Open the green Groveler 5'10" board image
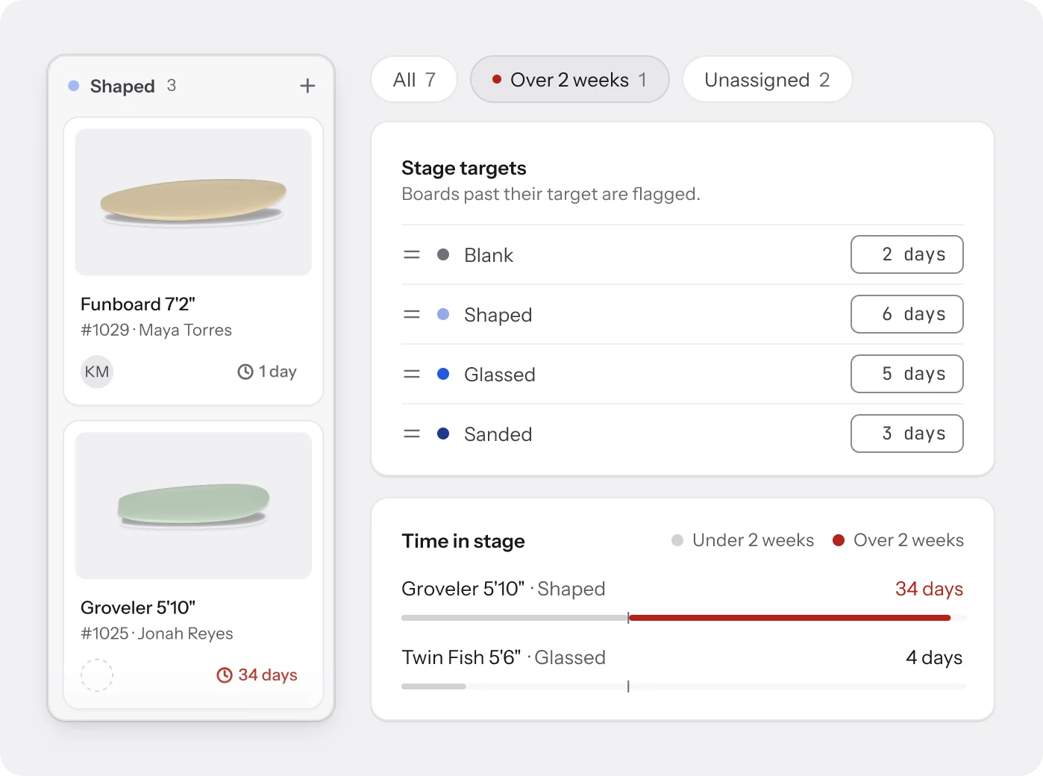Screen dimensions: 1043x776 coord(193,506)
